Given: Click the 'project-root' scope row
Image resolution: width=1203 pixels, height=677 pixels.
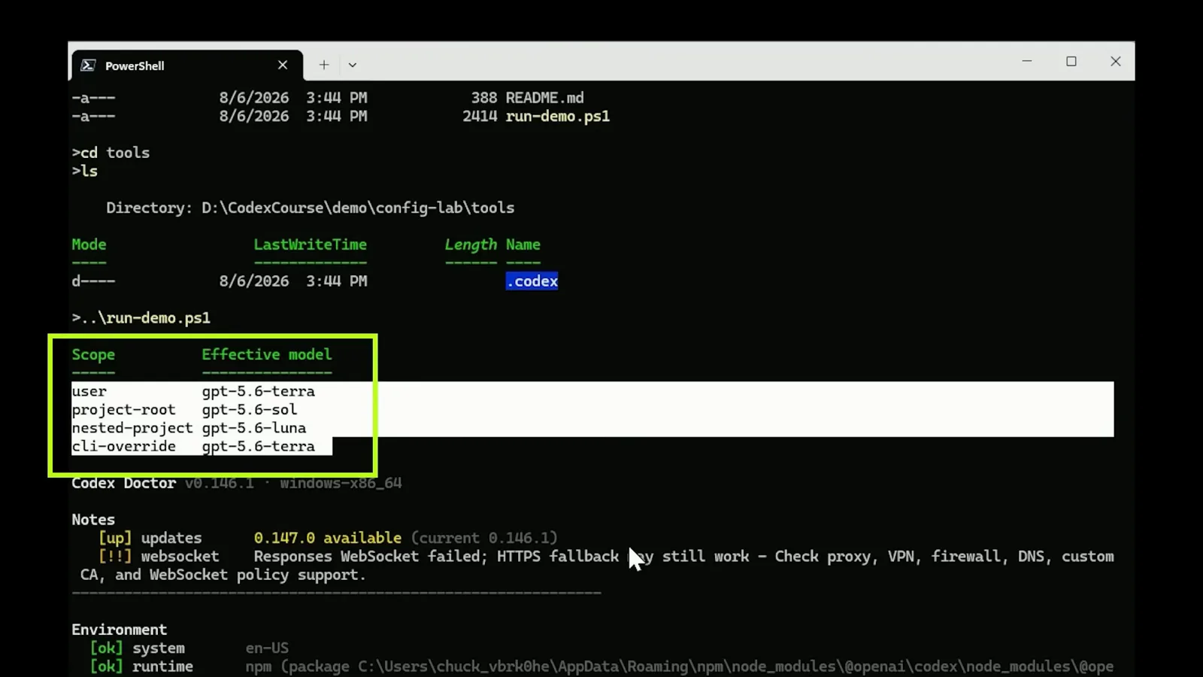Looking at the screenshot, I should click(185, 410).
